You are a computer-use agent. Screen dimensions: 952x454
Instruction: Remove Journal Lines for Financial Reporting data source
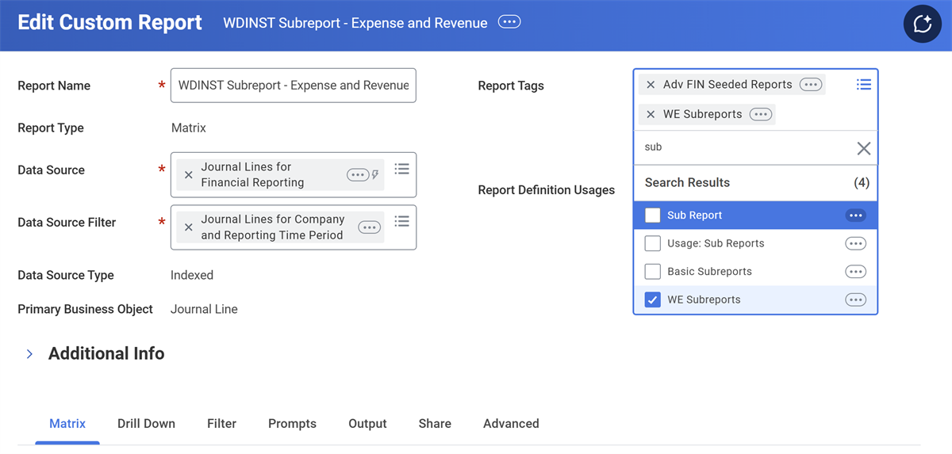pyautogui.click(x=188, y=175)
